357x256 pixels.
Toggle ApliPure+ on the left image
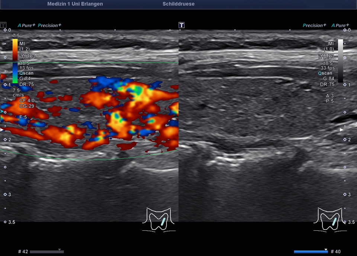click(26, 26)
